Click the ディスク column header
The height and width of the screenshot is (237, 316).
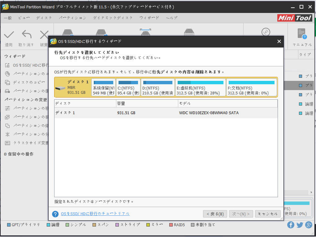tap(85, 103)
